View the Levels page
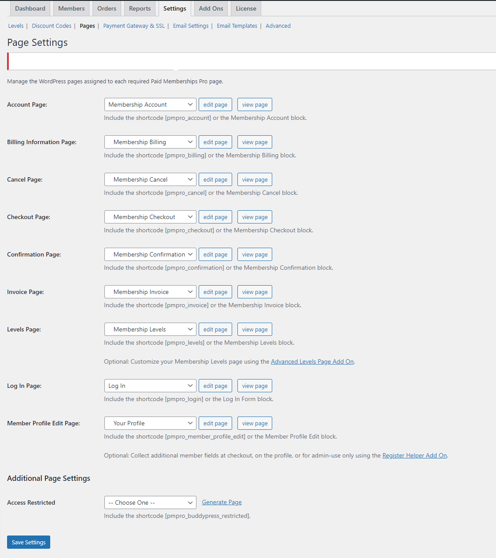496x558 pixels. (255, 329)
